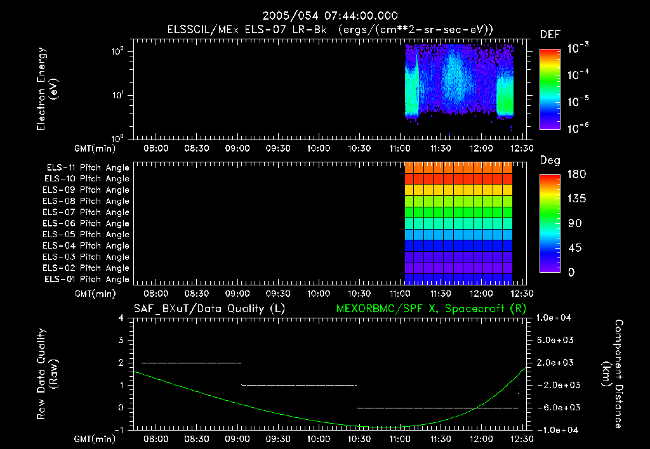Click the 10^0 tick on energy axis
650x449 pixels.
click(x=117, y=138)
